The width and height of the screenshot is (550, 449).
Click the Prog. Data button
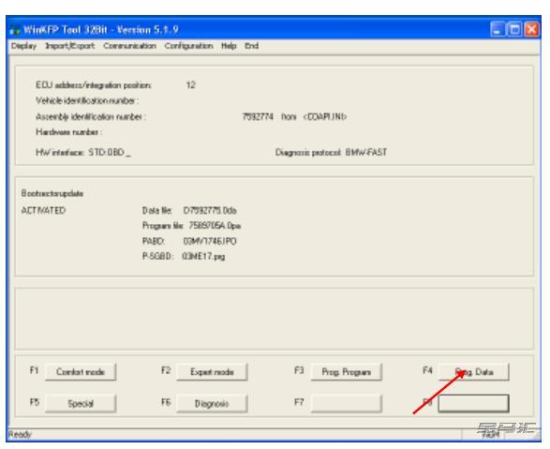pos(473,372)
